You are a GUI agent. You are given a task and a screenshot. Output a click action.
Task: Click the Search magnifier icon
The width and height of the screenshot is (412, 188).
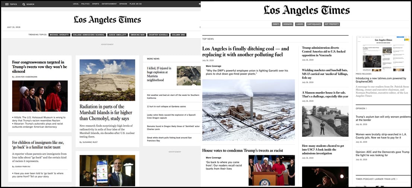pos(24,4)
